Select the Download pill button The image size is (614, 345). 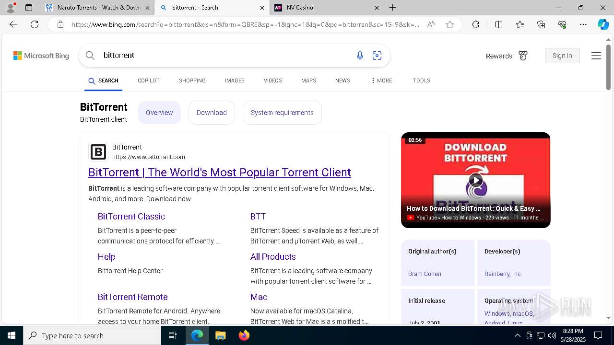(212, 113)
